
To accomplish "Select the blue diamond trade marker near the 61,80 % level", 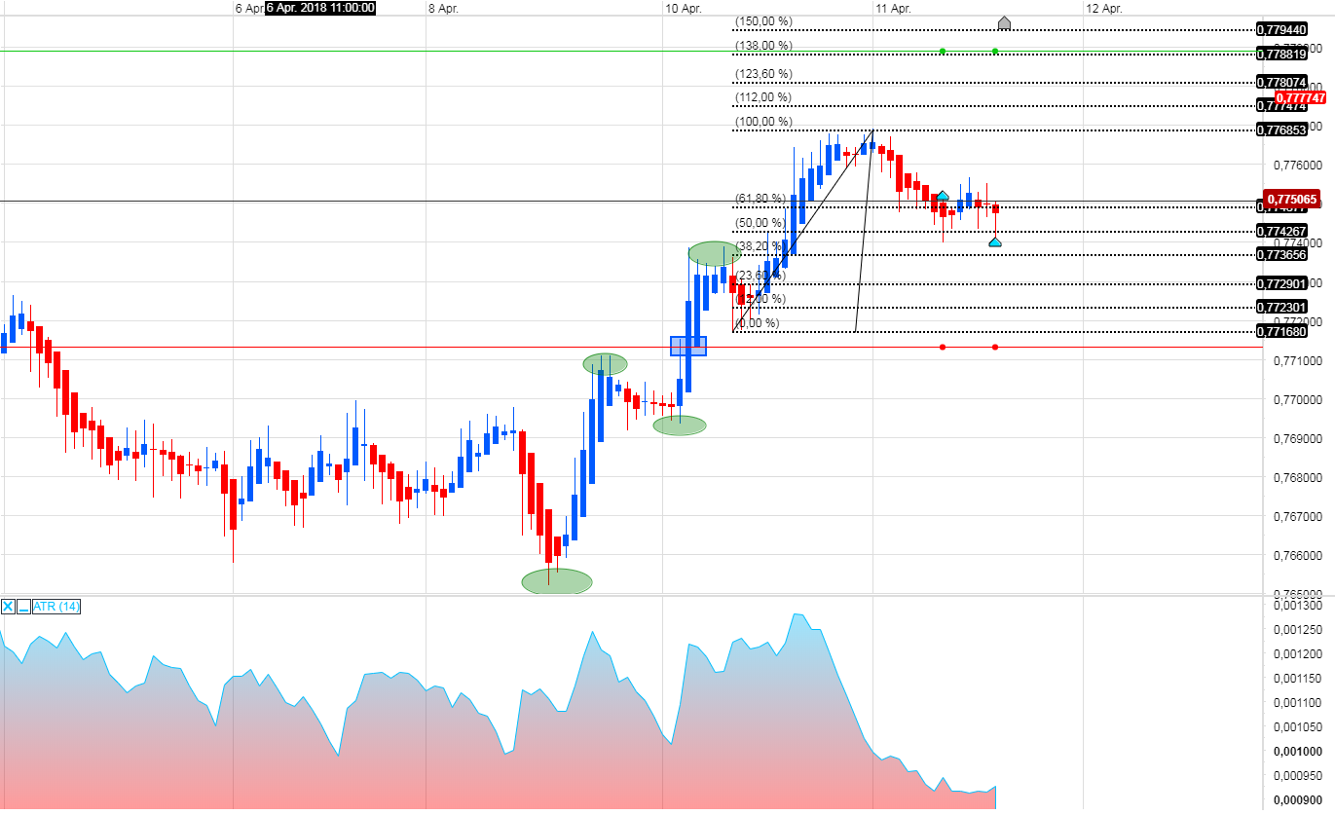I will click(943, 196).
